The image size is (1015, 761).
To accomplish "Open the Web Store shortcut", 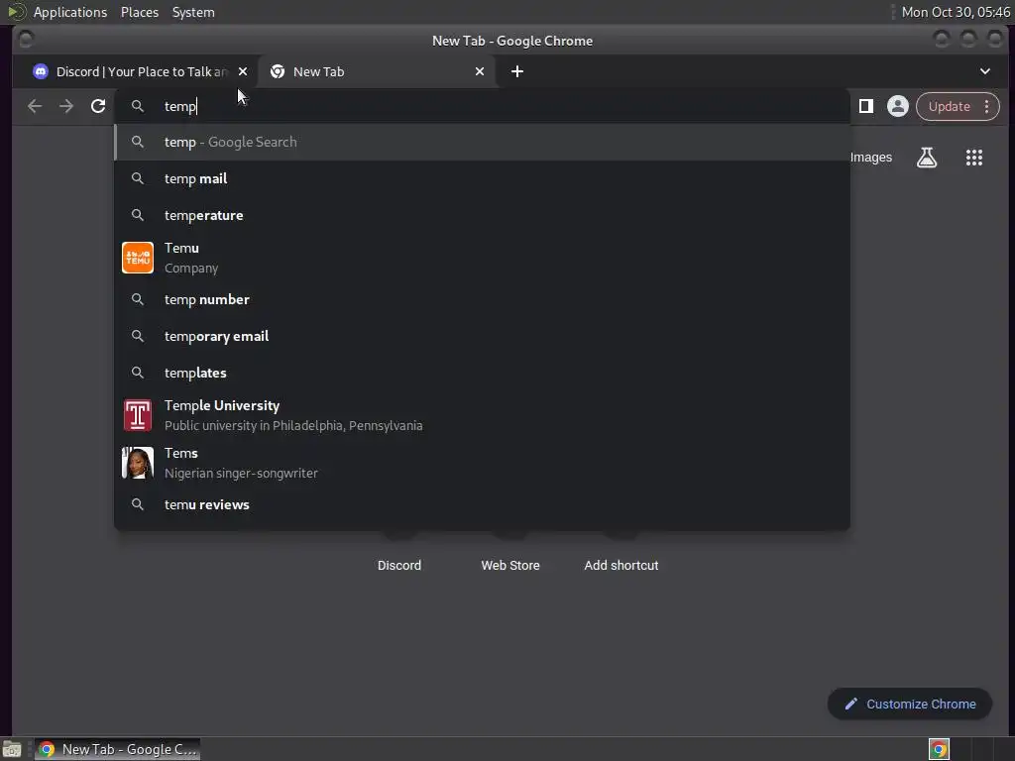I will tap(510, 565).
